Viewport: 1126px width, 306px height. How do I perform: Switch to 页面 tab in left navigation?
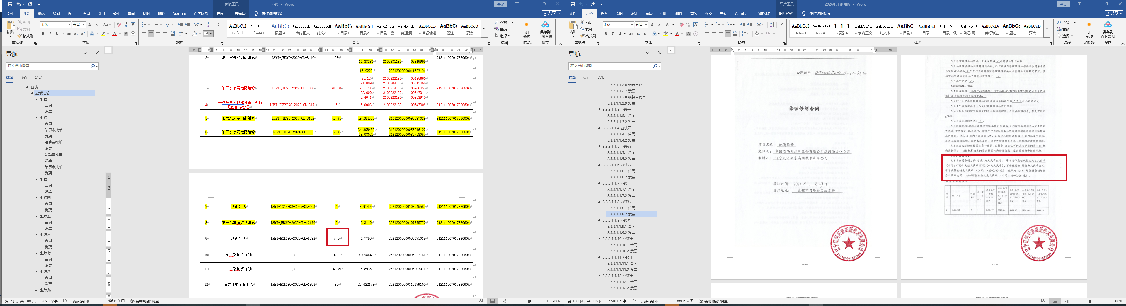click(24, 77)
